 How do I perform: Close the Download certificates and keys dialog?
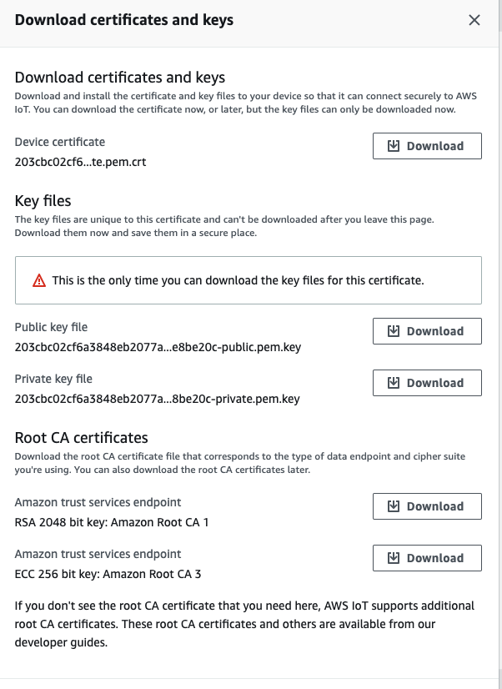click(474, 20)
